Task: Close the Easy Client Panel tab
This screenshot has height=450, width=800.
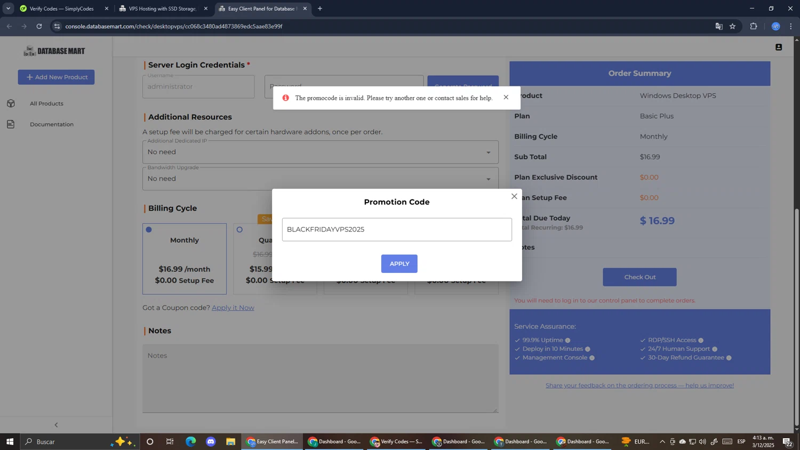Action: (305, 9)
